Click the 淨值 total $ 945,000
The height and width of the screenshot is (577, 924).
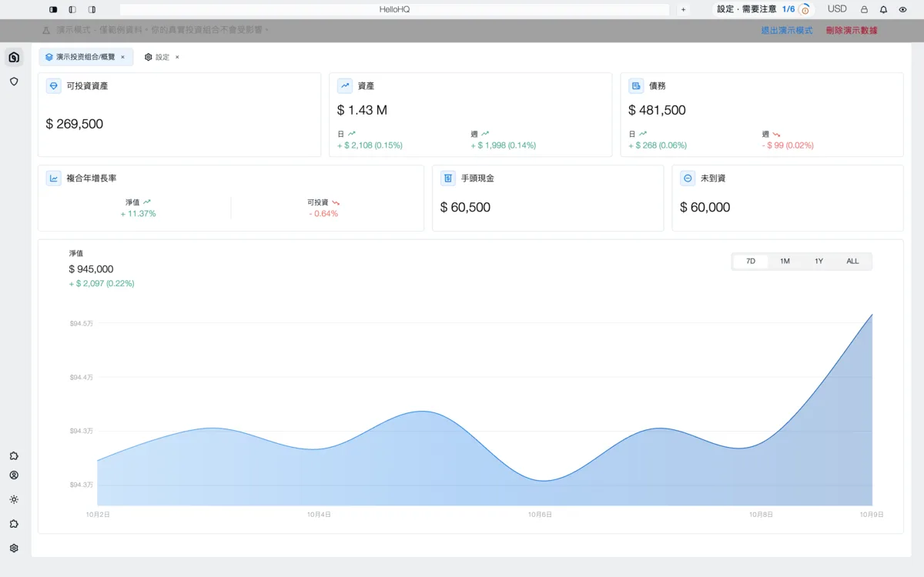click(91, 269)
